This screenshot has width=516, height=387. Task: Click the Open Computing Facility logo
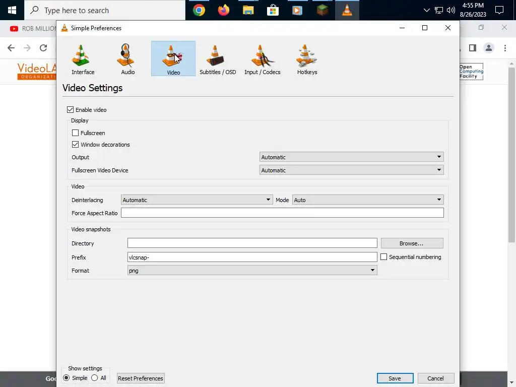pos(471,72)
